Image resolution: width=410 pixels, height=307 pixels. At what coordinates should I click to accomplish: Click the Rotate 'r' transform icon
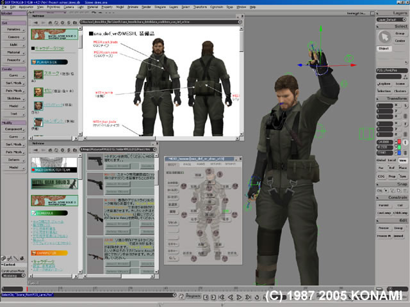(405, 124)
